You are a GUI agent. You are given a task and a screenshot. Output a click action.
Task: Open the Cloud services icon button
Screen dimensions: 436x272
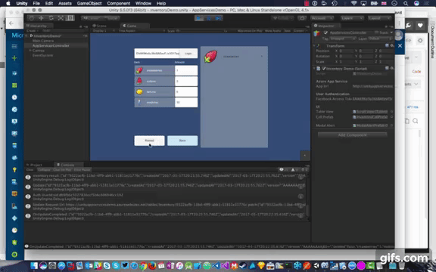click(302, 18)
